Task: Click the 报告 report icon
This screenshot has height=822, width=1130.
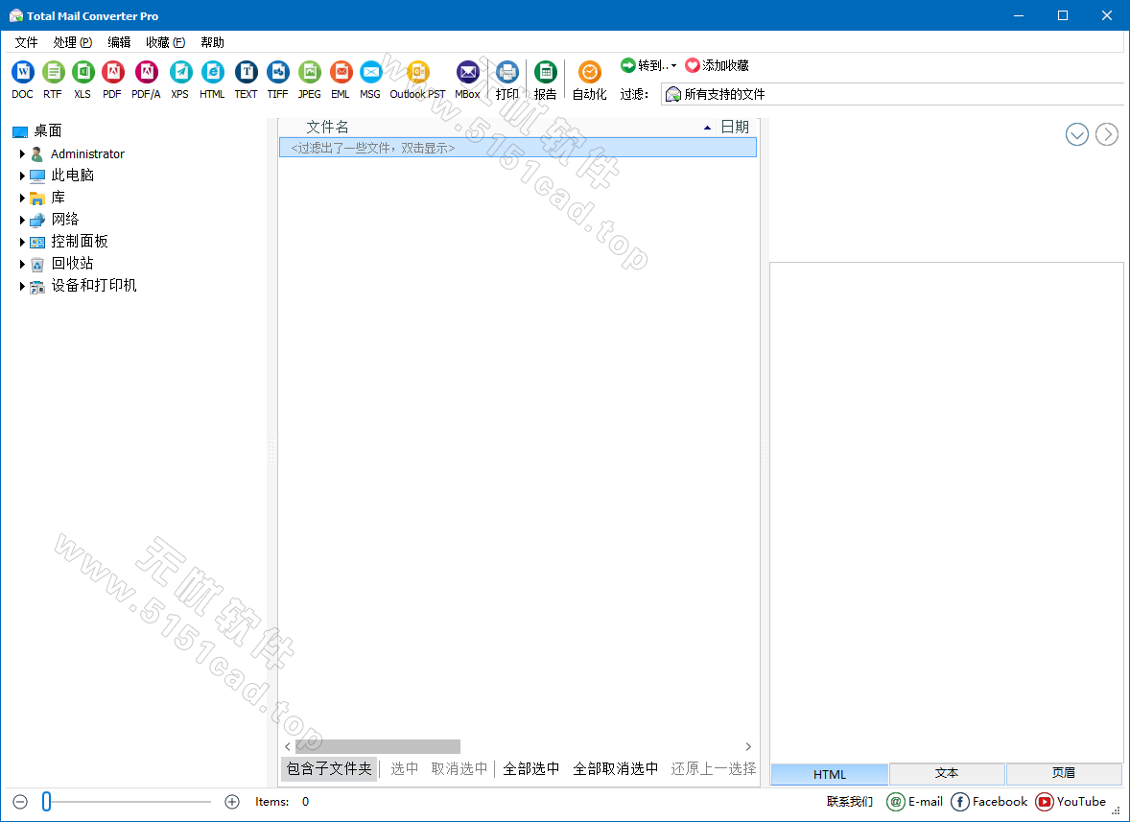Action: pos(546,72)
